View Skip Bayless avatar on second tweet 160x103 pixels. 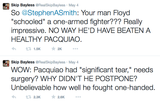[6, 63]
